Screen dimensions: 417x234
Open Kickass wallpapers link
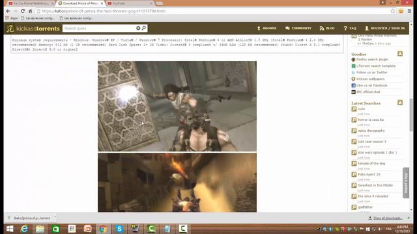(x=370, y=79)
